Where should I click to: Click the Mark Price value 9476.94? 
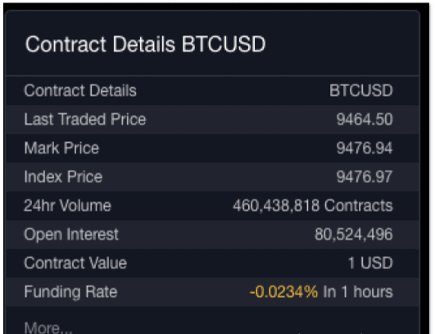coord(365,148)
